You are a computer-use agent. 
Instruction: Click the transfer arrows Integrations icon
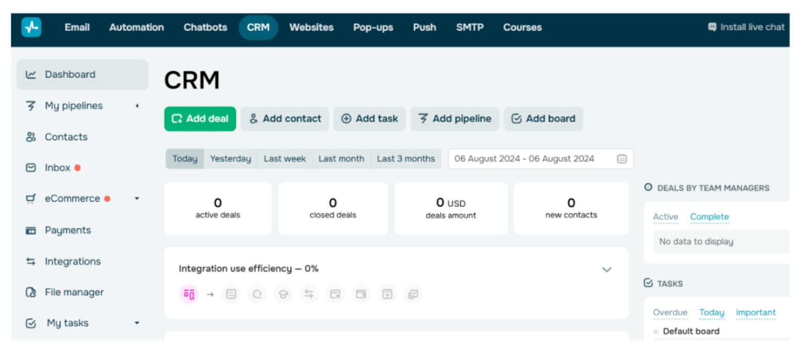pos(309,294)
